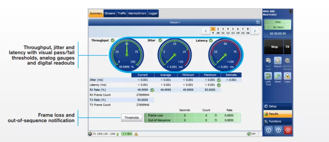Go to previous stream page arrow
This screenshot has height=142, width=329.
(205, 31)
